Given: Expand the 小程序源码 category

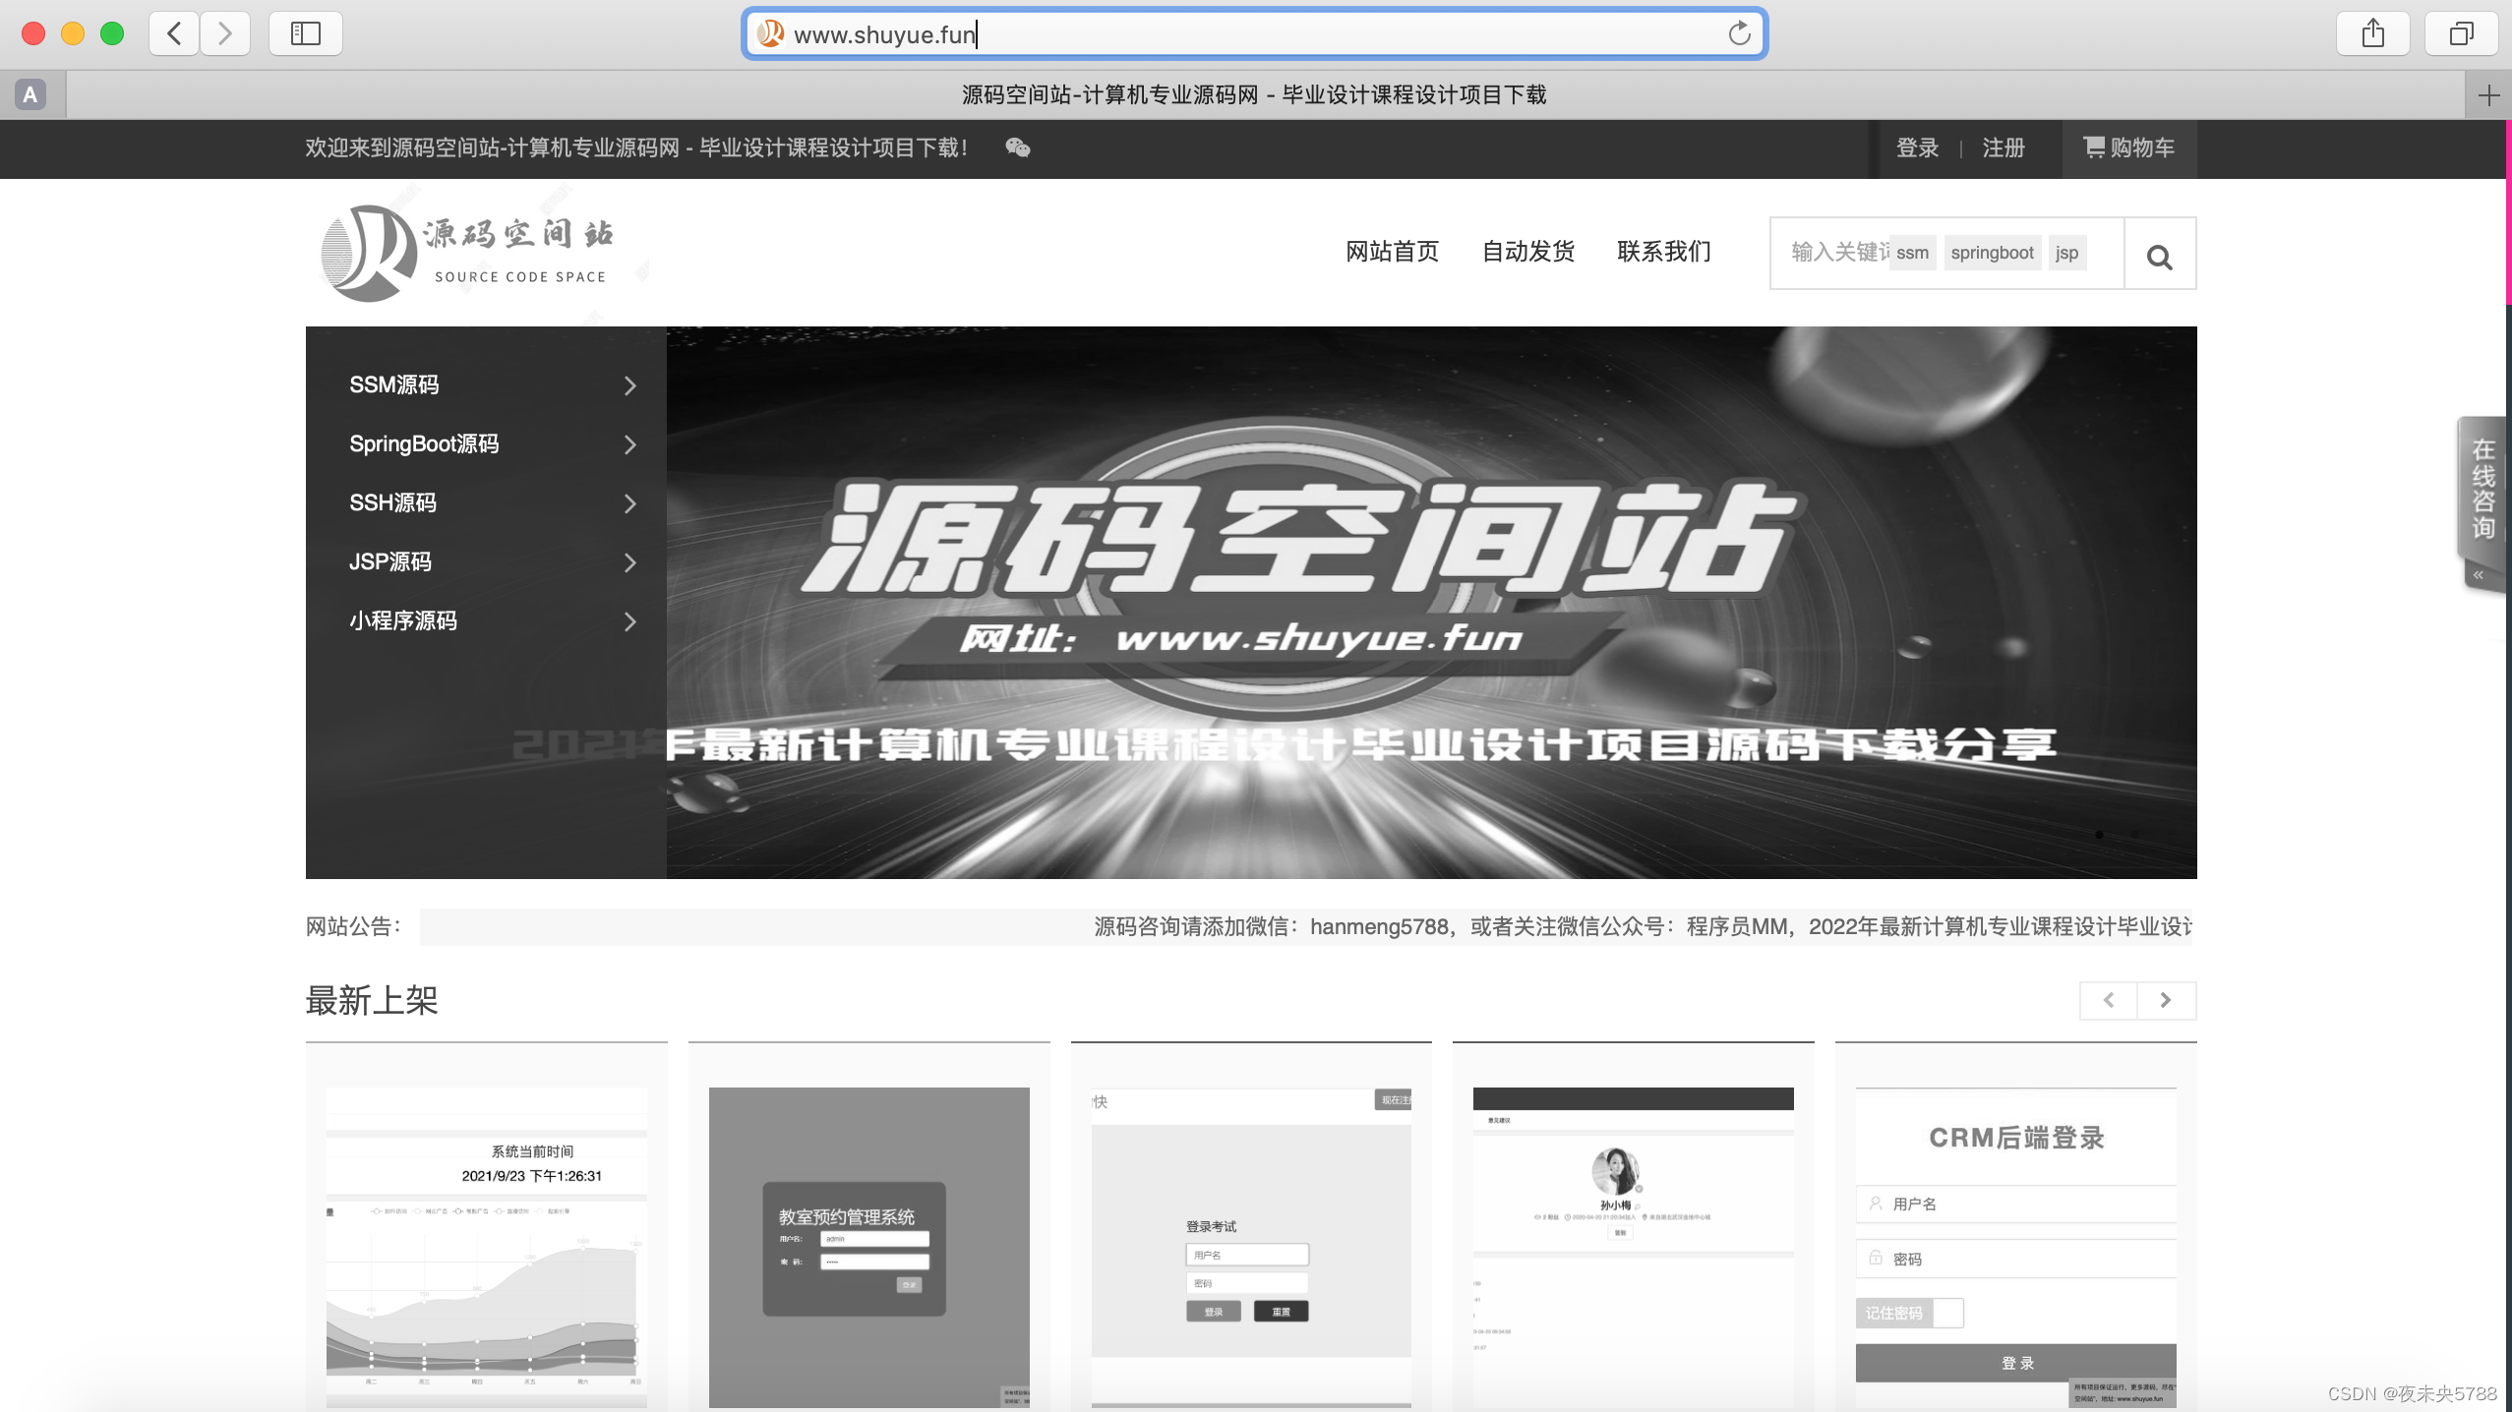Looking at the screenshot, I should [x=629, y=621].
